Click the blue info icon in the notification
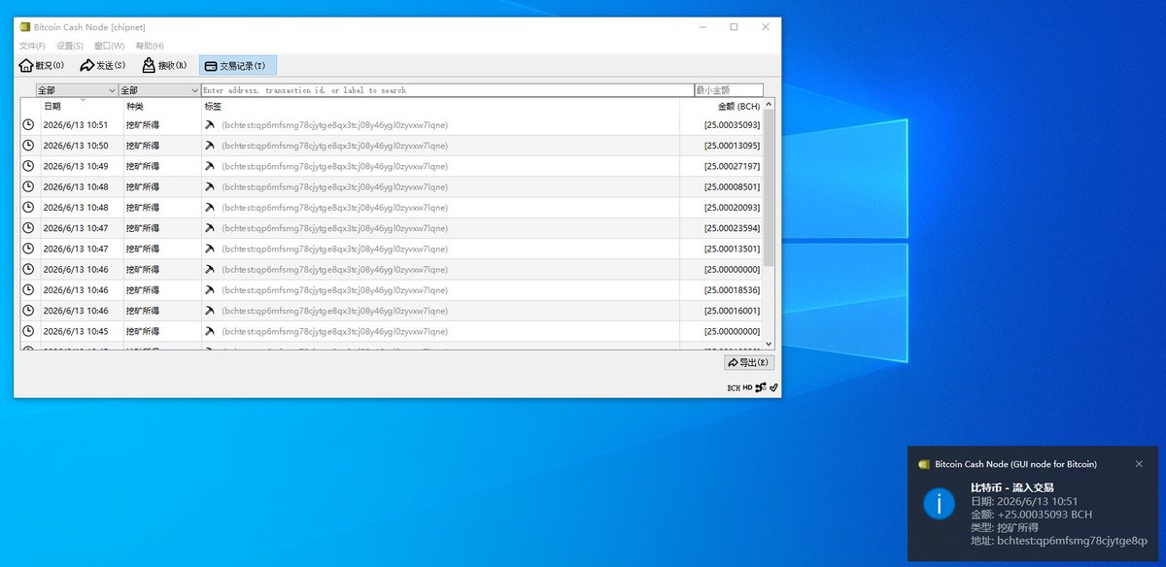 point(939,502)
